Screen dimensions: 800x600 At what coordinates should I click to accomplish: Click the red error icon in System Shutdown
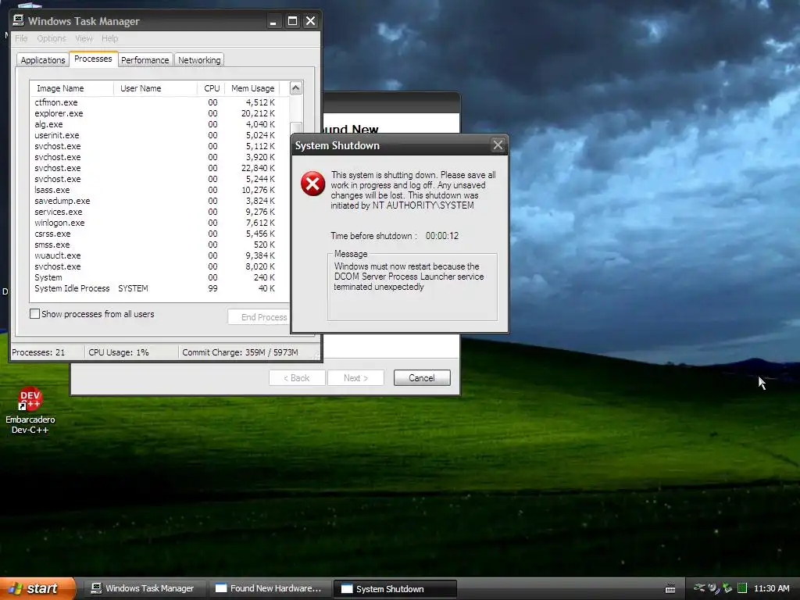[x=312, y=184]
